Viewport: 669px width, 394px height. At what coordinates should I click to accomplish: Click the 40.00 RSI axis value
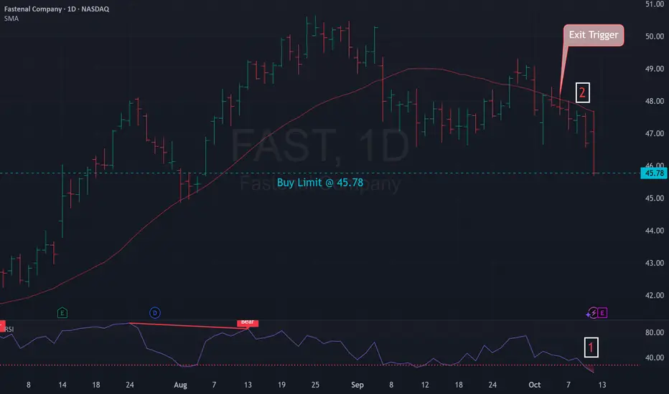(x=655, y=357)
